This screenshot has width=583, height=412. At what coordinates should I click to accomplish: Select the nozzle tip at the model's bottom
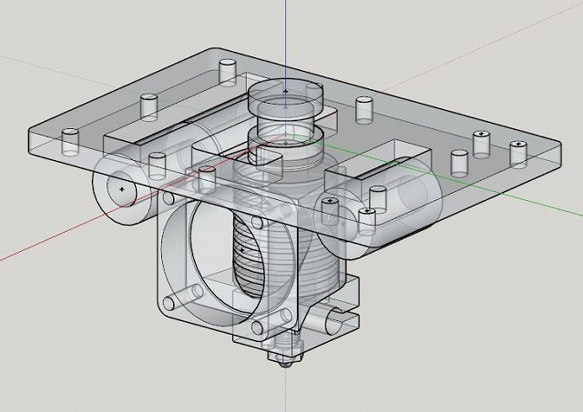[285, 364]
